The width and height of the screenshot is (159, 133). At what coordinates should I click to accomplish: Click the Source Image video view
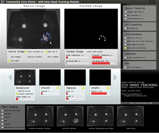34,29
